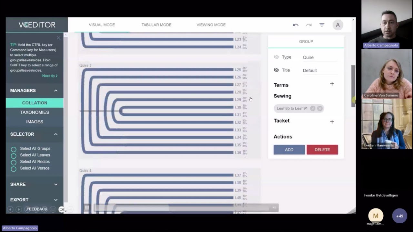The image size is (413, 232).
Task: Click Alberto Campagnolo's video thumbnail
Action: tap(387, 24)
